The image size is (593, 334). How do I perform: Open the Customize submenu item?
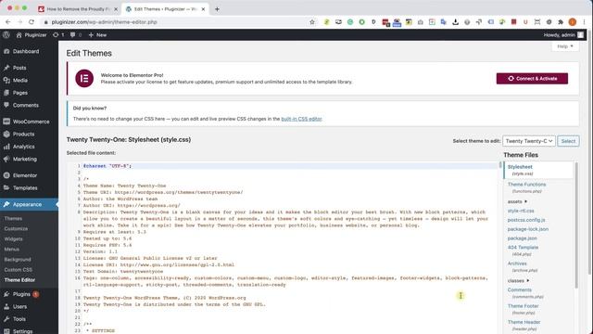tap(16, 229)
